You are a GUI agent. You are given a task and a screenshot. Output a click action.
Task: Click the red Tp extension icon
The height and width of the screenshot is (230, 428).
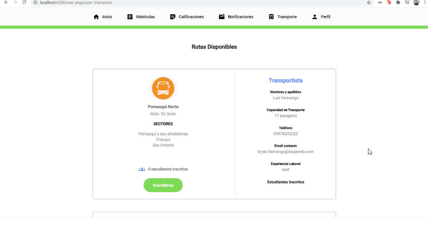tap(389, 2)
